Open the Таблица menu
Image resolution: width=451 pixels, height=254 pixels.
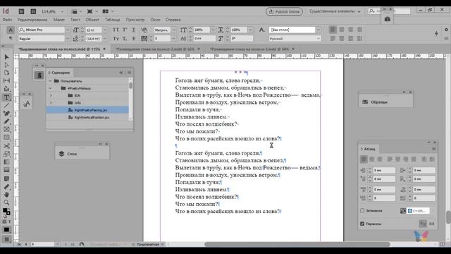112,20
